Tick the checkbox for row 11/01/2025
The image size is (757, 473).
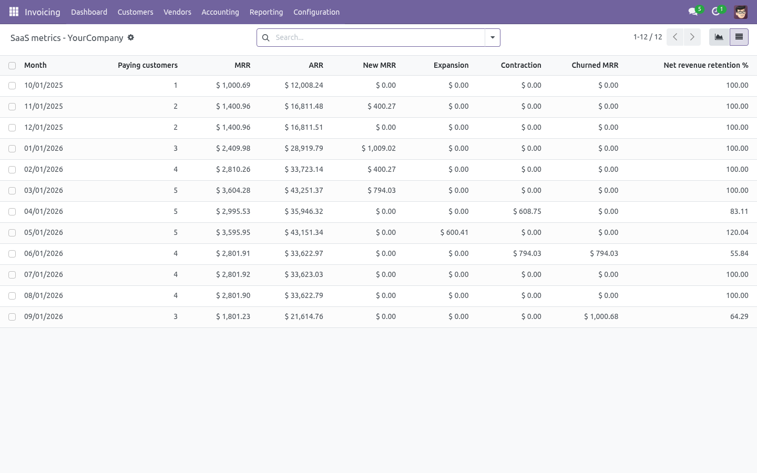click(12, 107)
